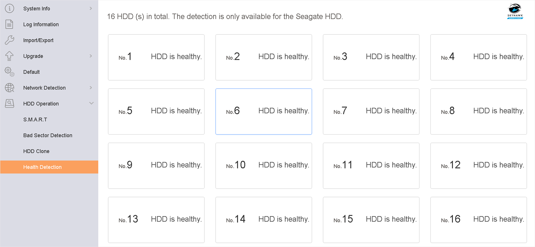Viewport: 535px width, 247px height.
Task: Select the Health Detection menu item
Action: [42, 167]
